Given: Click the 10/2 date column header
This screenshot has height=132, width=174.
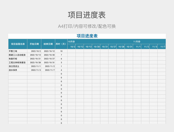Looking at the screenshot, I should (72, 47).
